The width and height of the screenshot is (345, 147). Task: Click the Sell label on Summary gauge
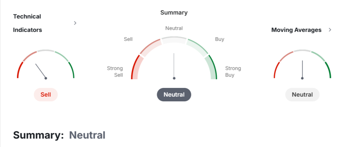coord(128,39)
